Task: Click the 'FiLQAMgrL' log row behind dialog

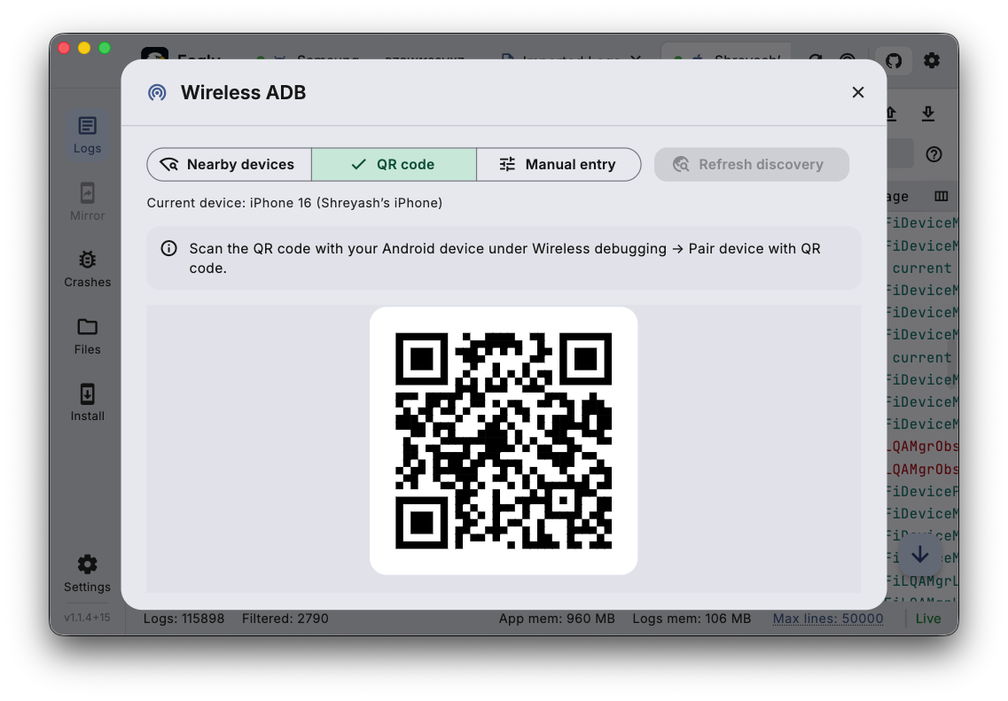Action: [922, 580]
